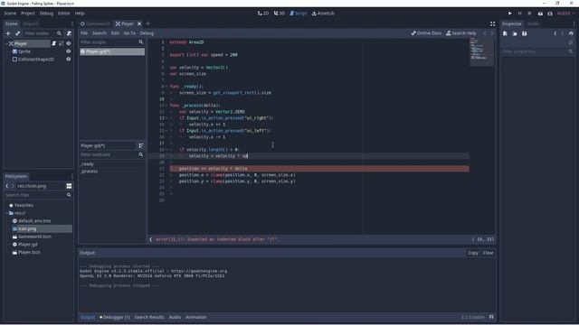
Task: Expand the bottom panel
Action: 491,317
